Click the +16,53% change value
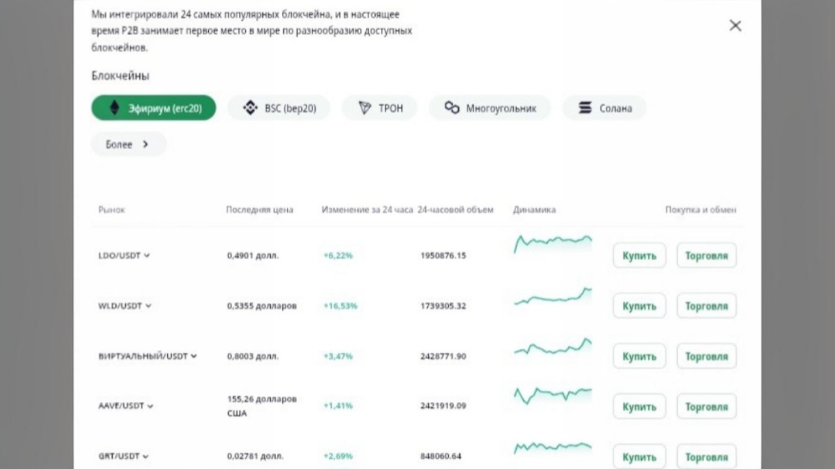The image size is (835, 469). 341,306
